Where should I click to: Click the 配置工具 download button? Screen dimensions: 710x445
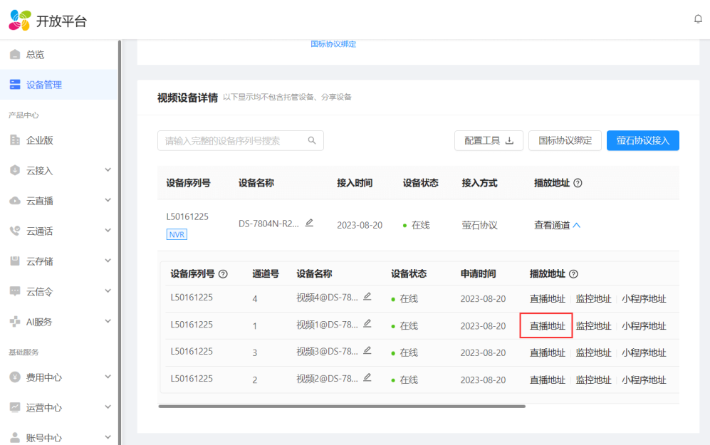tap(489, 140)
